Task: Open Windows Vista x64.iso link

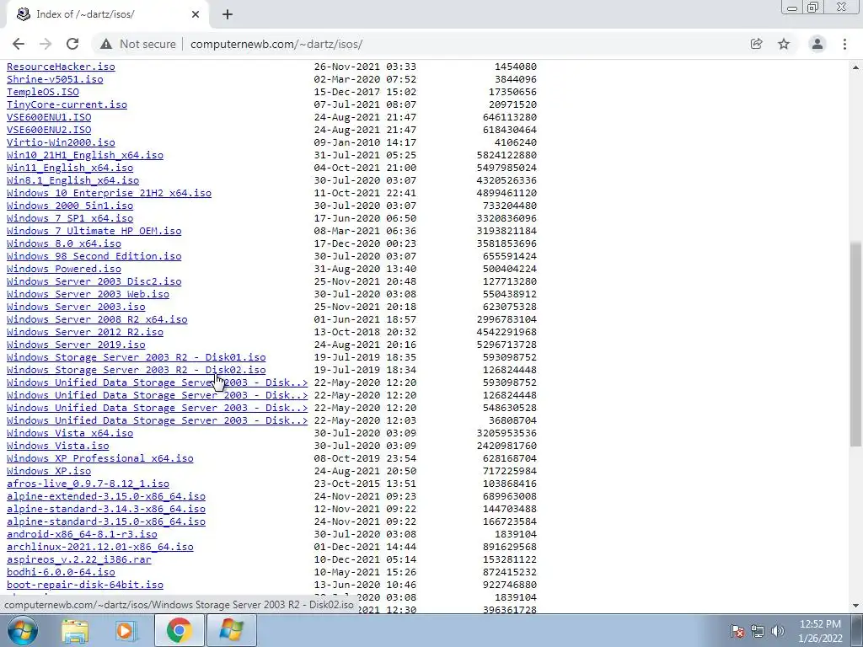Action: pyautogui.click(x=69, y=434)
